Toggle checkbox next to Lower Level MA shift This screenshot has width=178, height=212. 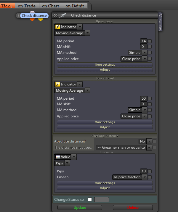point(150,104)
